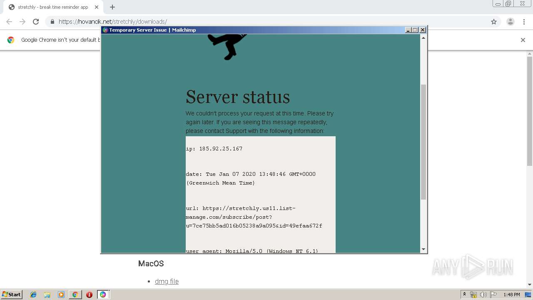Open Windows Explorer folder from taskbar
The image size is (533, 300).
[x=47, y=295]
